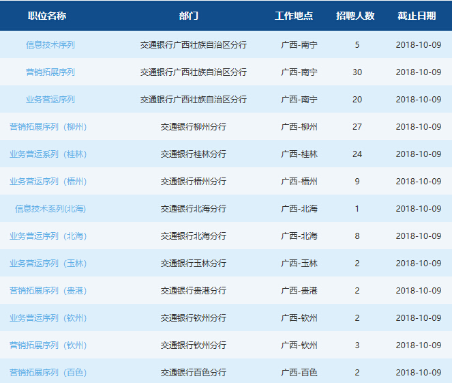Select 交通银行桂林分行 department cell
The height and width of the screenshot is (383, 452).
tap(194, 154)
